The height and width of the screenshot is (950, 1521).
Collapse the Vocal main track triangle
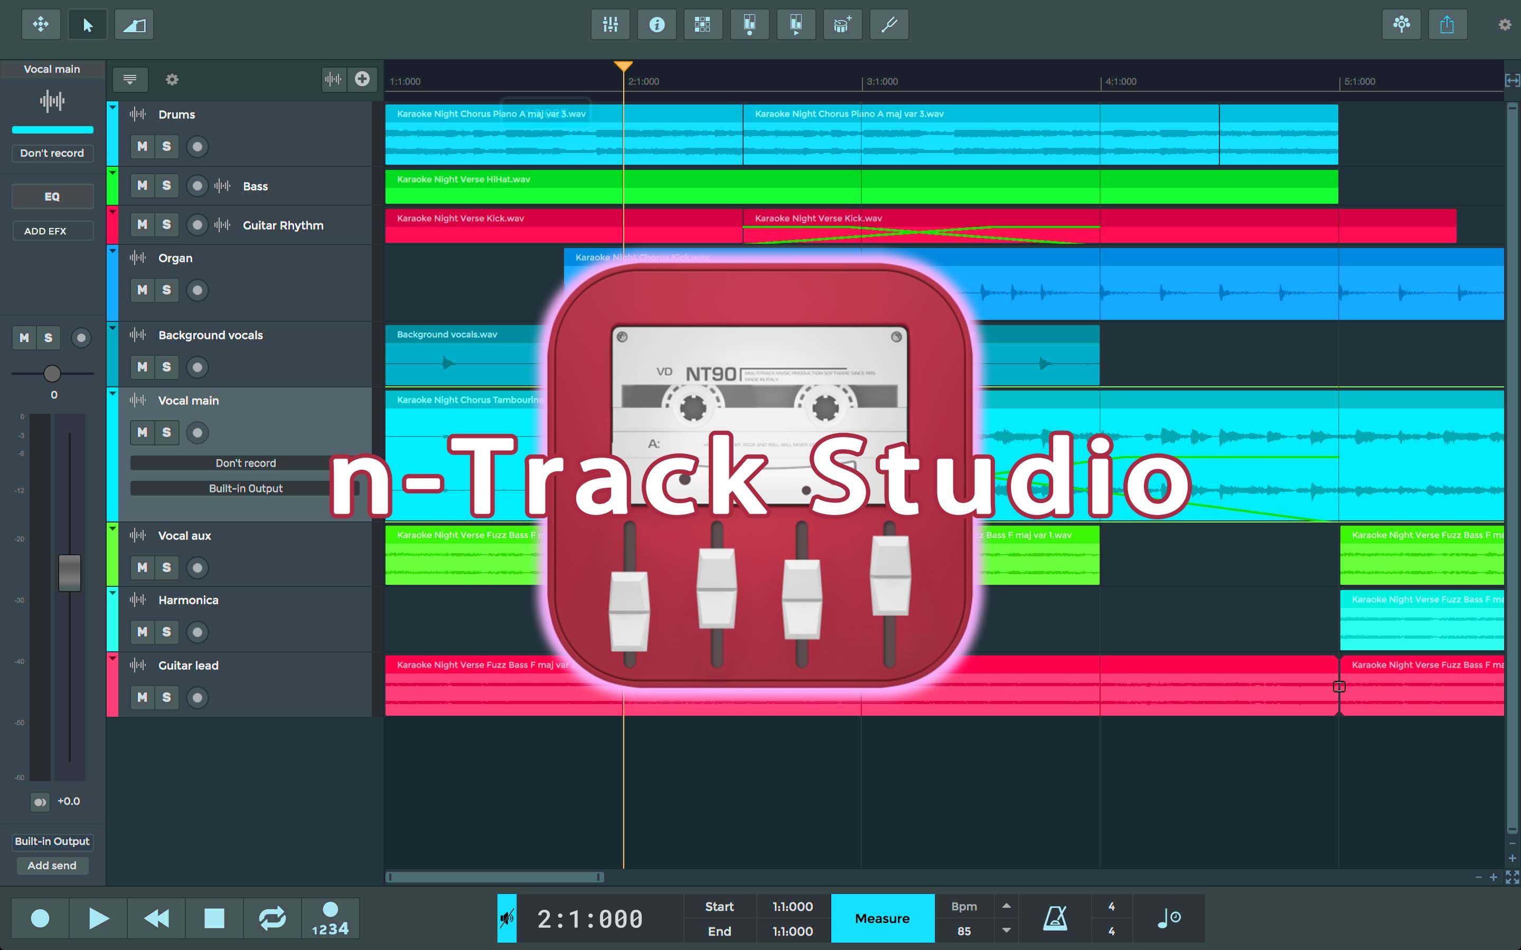112,393
